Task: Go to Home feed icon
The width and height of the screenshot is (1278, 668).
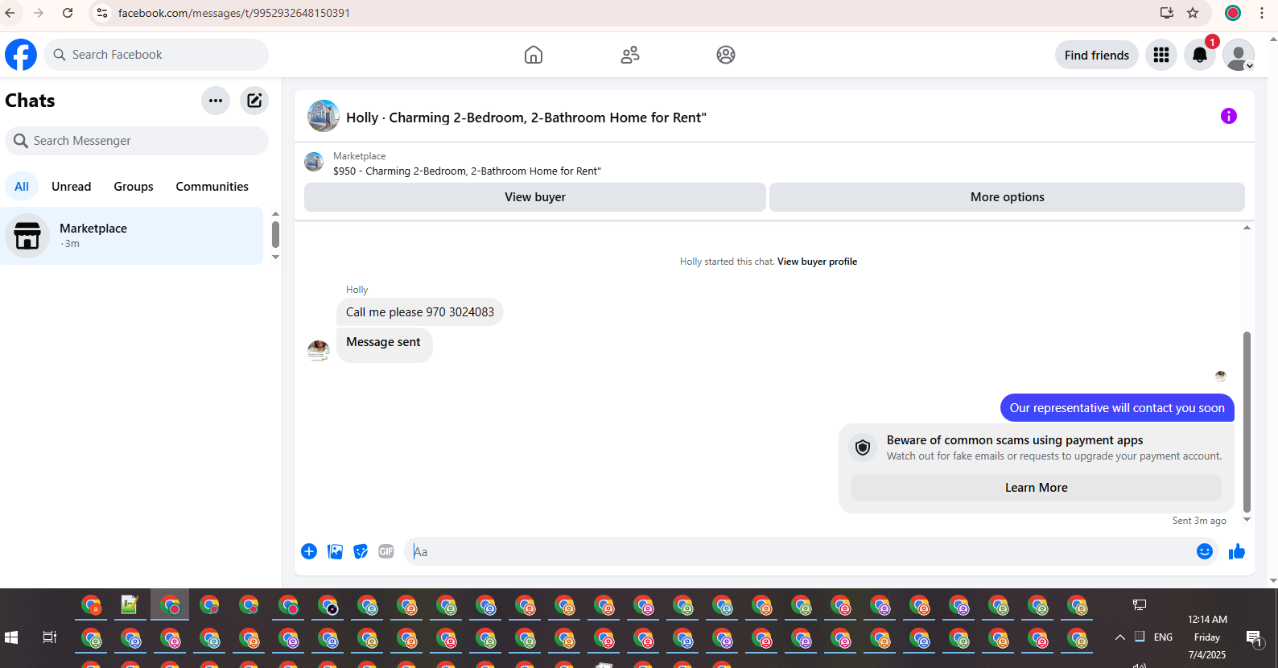Action: [x=534, y=55]
